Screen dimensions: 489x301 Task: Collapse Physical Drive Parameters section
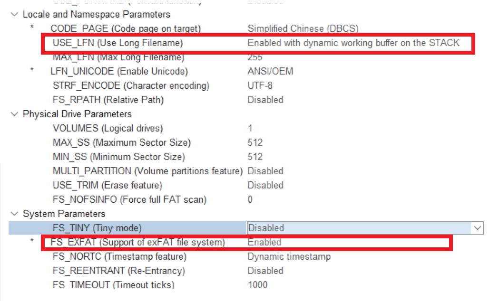[x=13, y=114]
